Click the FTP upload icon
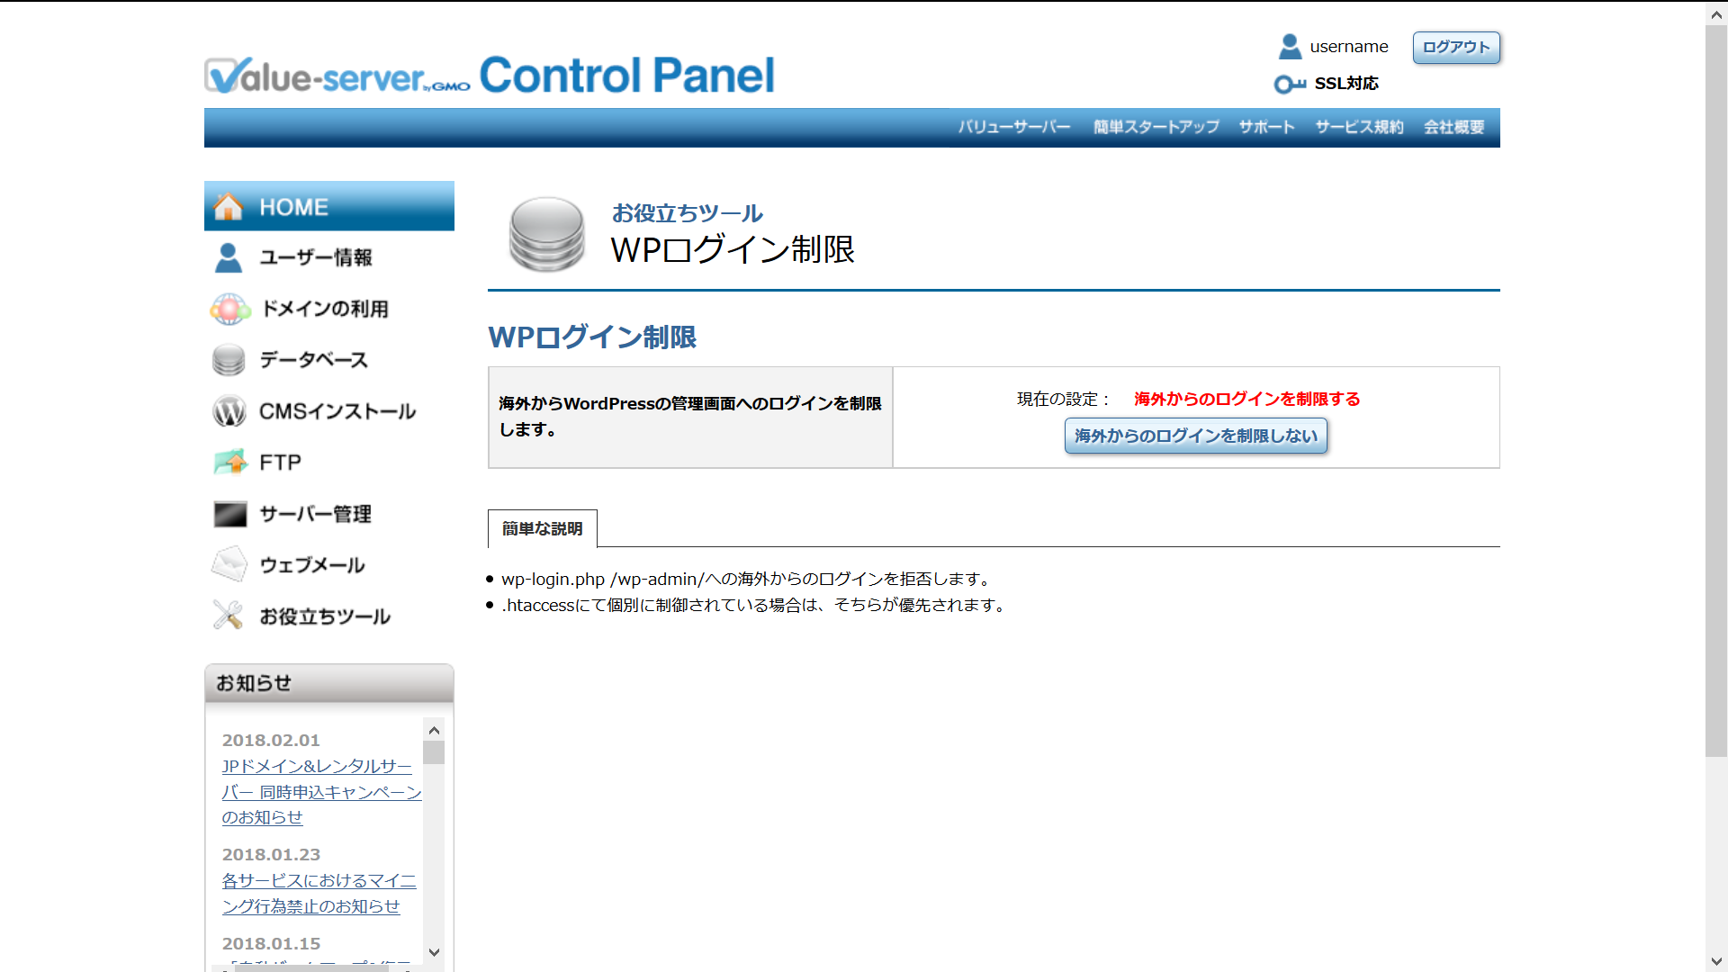 230,463
